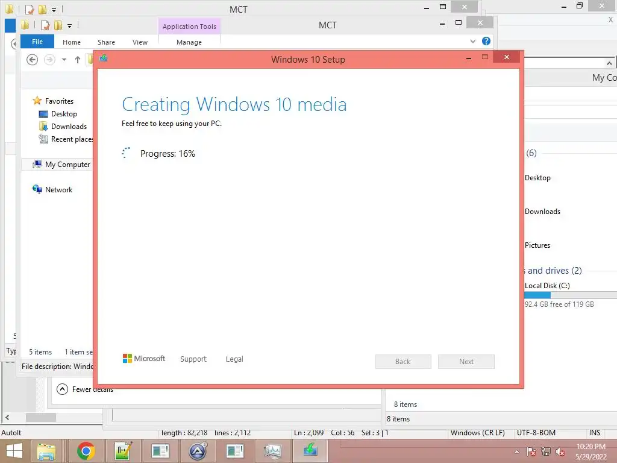The height and width of the screenshot is (463, 617).
Task: Open the Microsoft logo link in Setup
Action: 144,359
